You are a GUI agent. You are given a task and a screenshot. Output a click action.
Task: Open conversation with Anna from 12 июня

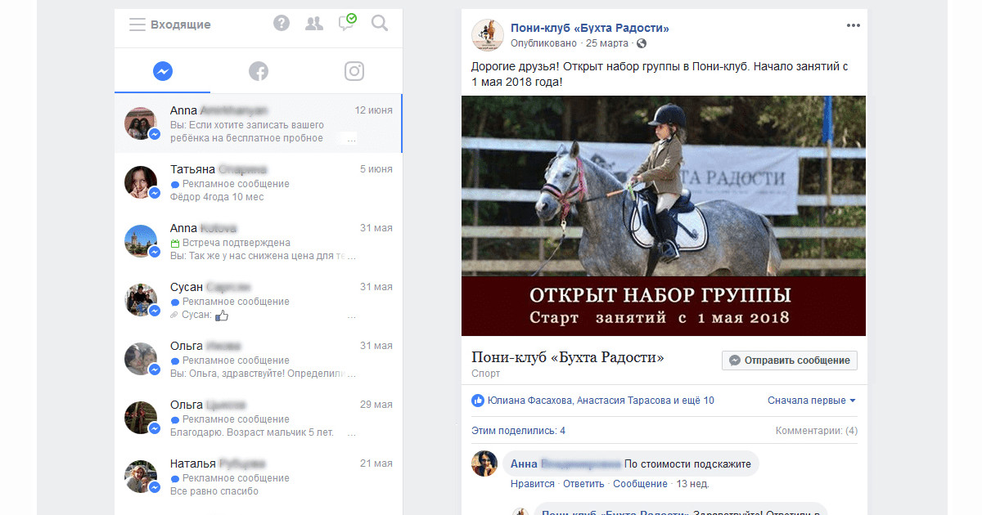click(x=259, y=123)
